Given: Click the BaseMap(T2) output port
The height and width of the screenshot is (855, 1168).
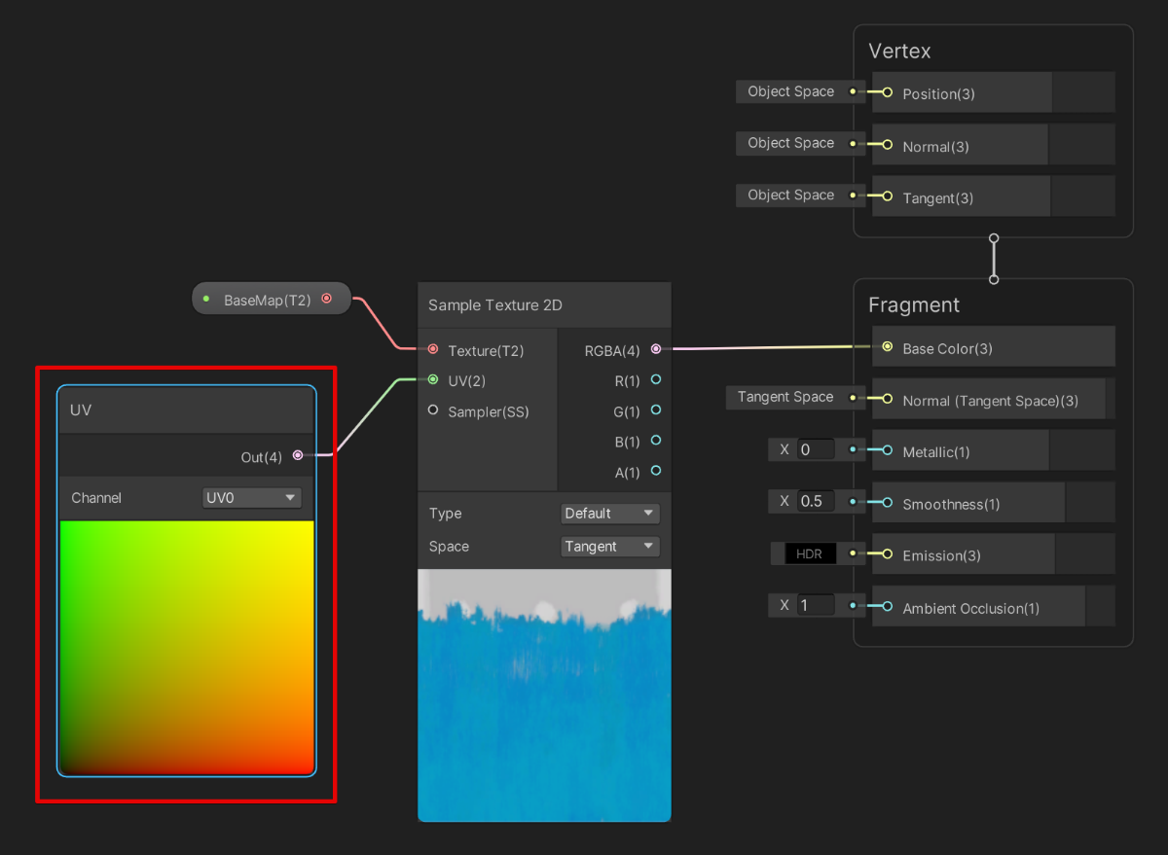Looking at the screenshot, I should (327, 299).
